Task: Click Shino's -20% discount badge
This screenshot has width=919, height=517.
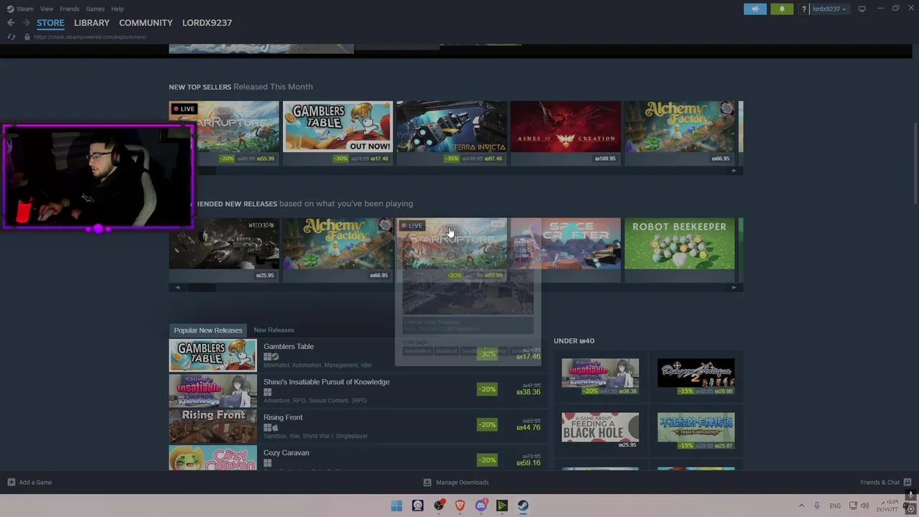Action: point(488,389)
